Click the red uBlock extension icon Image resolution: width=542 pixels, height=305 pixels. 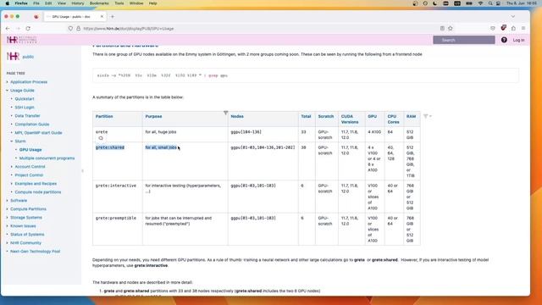tap(503, 28)
